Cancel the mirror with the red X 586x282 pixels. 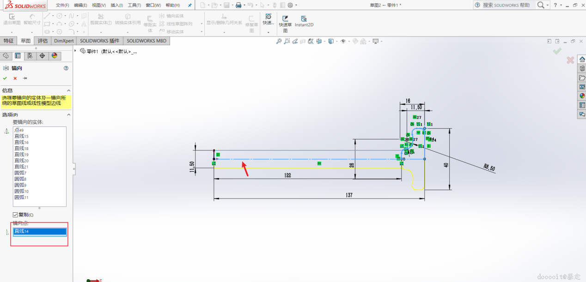tap(15, 78)
